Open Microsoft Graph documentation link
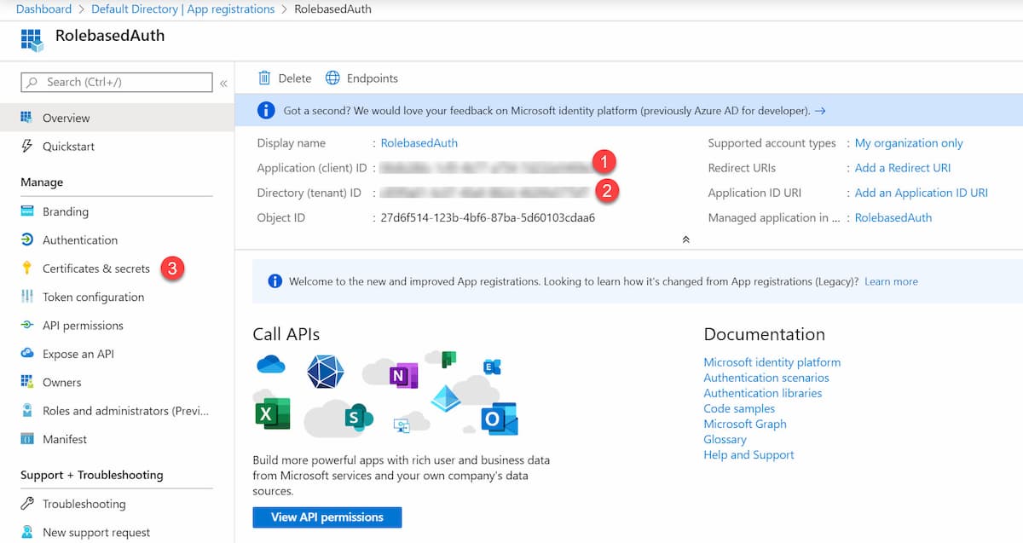The image size is (1023, 543). (x=745, y=424)
